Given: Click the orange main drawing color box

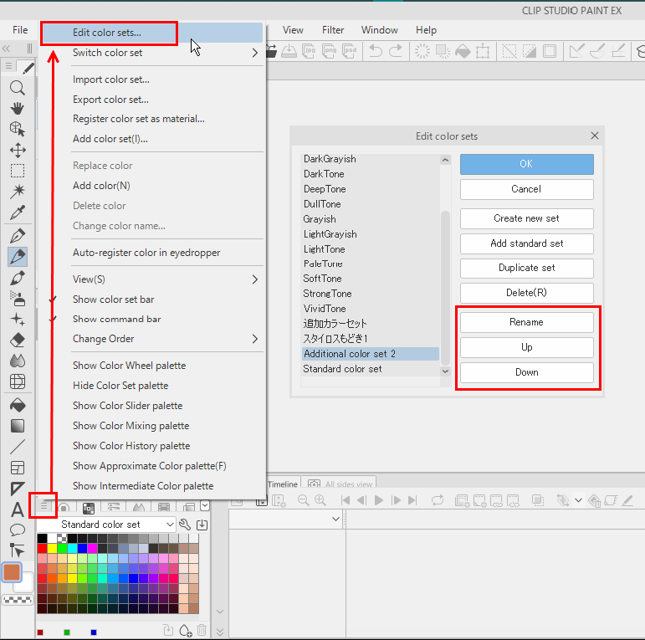Looking at the screenshot, I should click(x=12, y=572).
